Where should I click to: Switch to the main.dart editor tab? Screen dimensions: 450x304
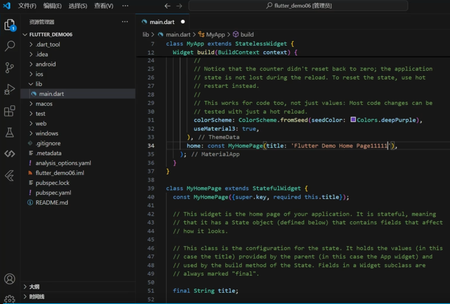[162, 22]
